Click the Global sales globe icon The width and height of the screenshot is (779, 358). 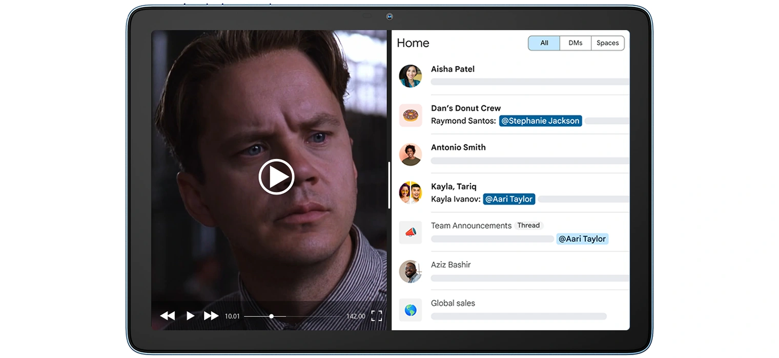click(411, 310)
